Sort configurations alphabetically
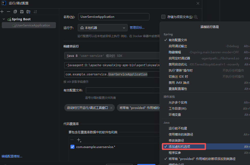 [35, 12]
